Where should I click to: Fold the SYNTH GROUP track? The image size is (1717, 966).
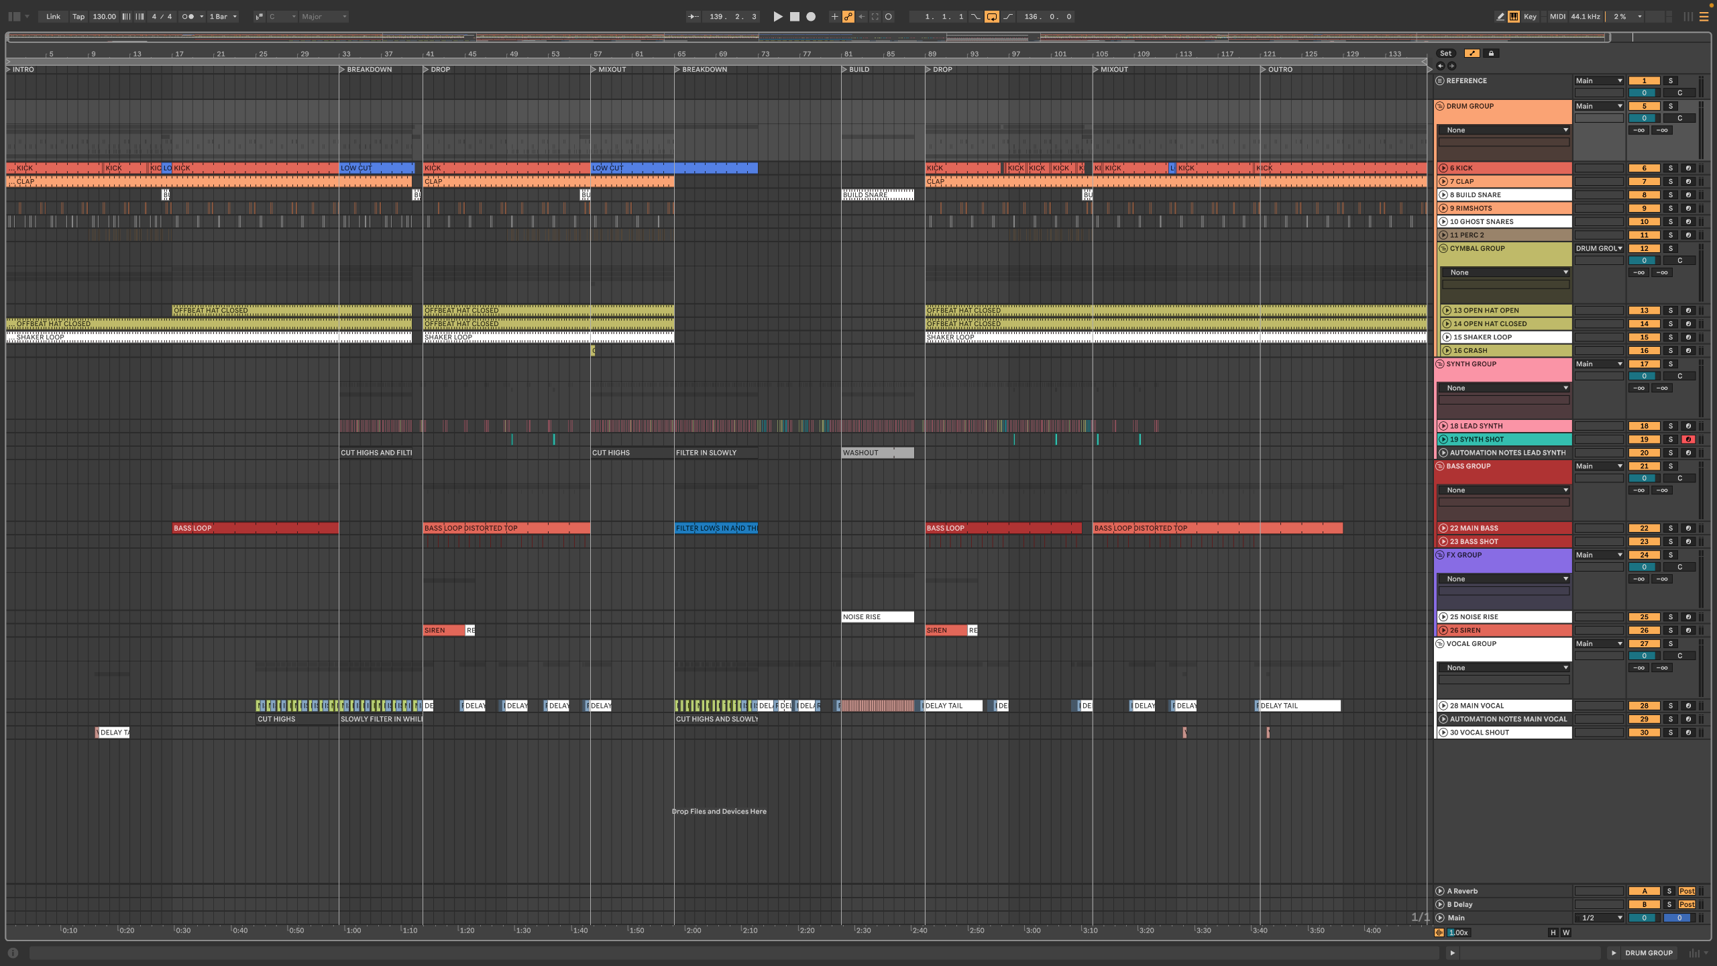1439,364
